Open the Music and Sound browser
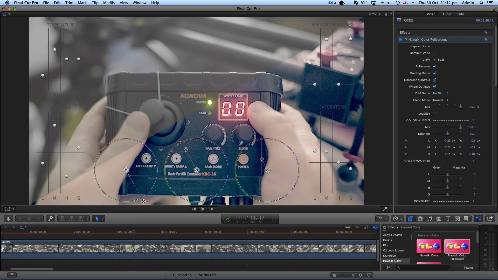 pyautogui.click(x=430, y=219)
